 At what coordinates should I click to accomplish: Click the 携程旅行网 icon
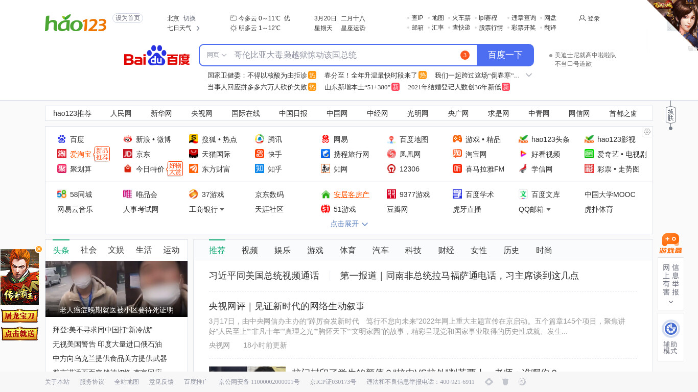(325, 154)
